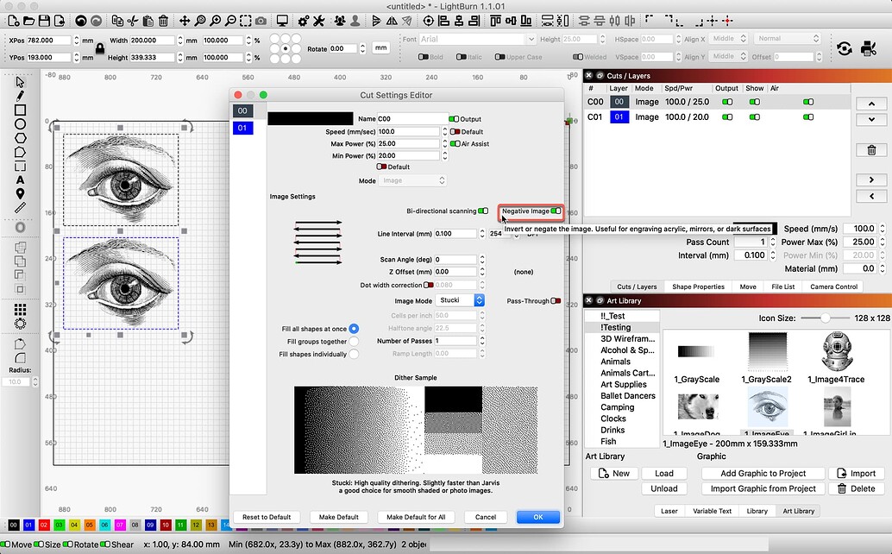
Task: Zoom out using magnifier minus icon
Action: [230, 21]
